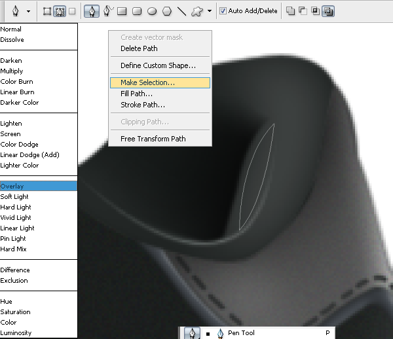Open the tool preset picker arrow

[x=28, y=11]
